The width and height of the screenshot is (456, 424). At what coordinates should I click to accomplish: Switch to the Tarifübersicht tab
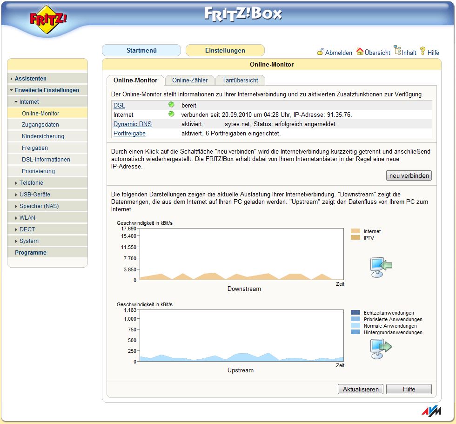click(240, 80)
